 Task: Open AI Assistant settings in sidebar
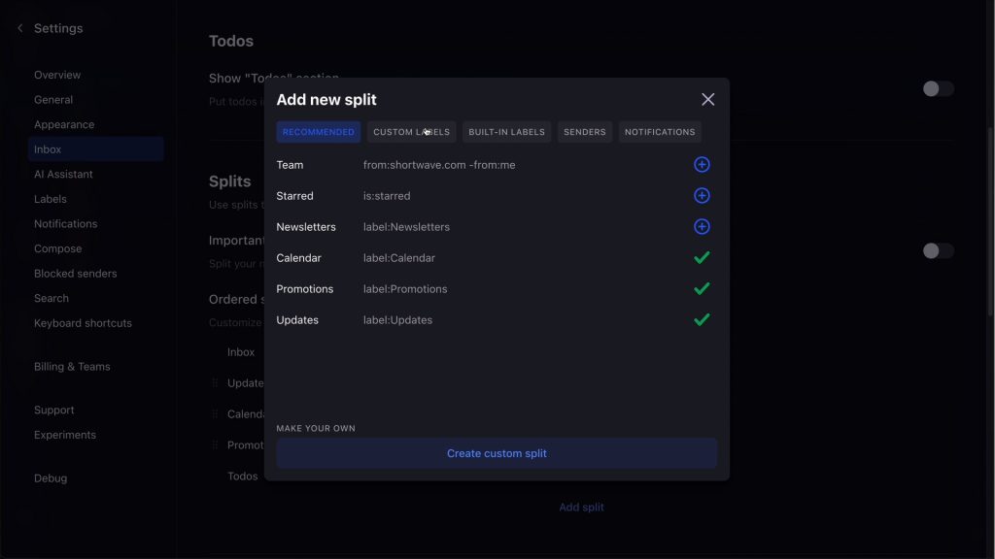[63, 175]
